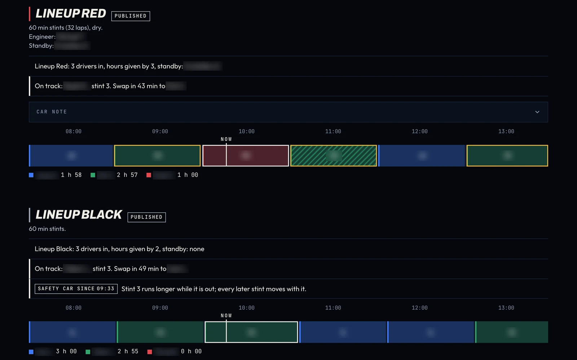Click the '2 h 57' driver hours value

(x=127, y=175)
